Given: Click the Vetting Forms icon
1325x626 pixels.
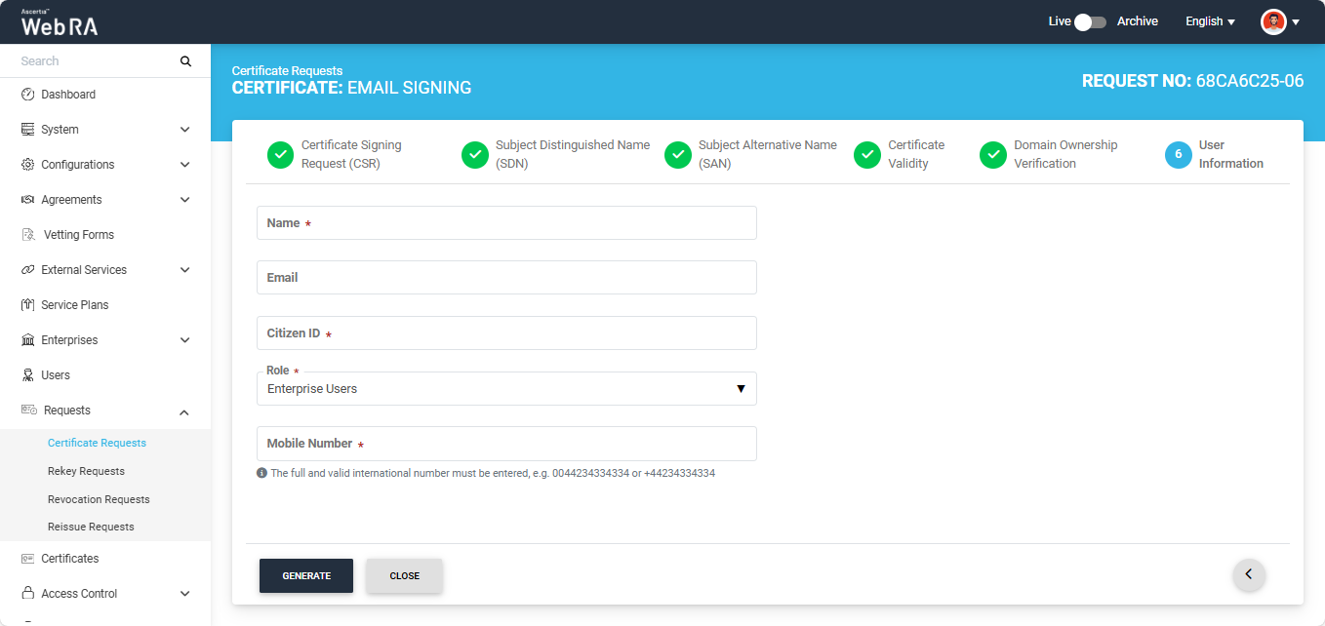Looking at the screenshot, I should [x=28, y=235].
